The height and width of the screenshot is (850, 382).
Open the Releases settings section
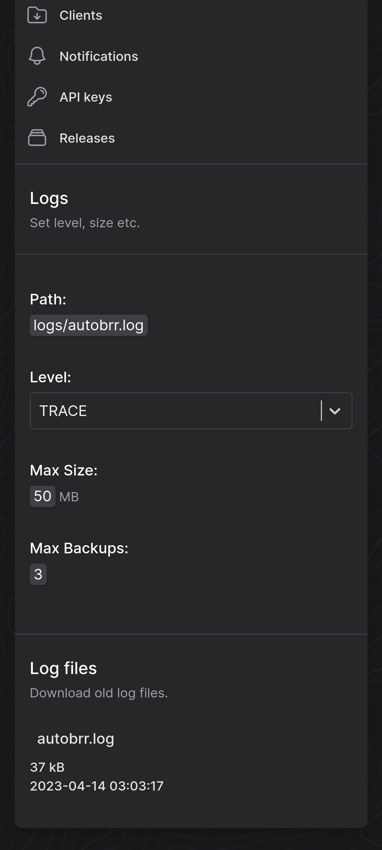click(x=87, y=138)
